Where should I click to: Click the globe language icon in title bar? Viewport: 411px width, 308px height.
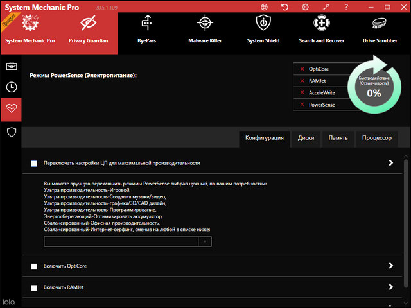[265, 7]
